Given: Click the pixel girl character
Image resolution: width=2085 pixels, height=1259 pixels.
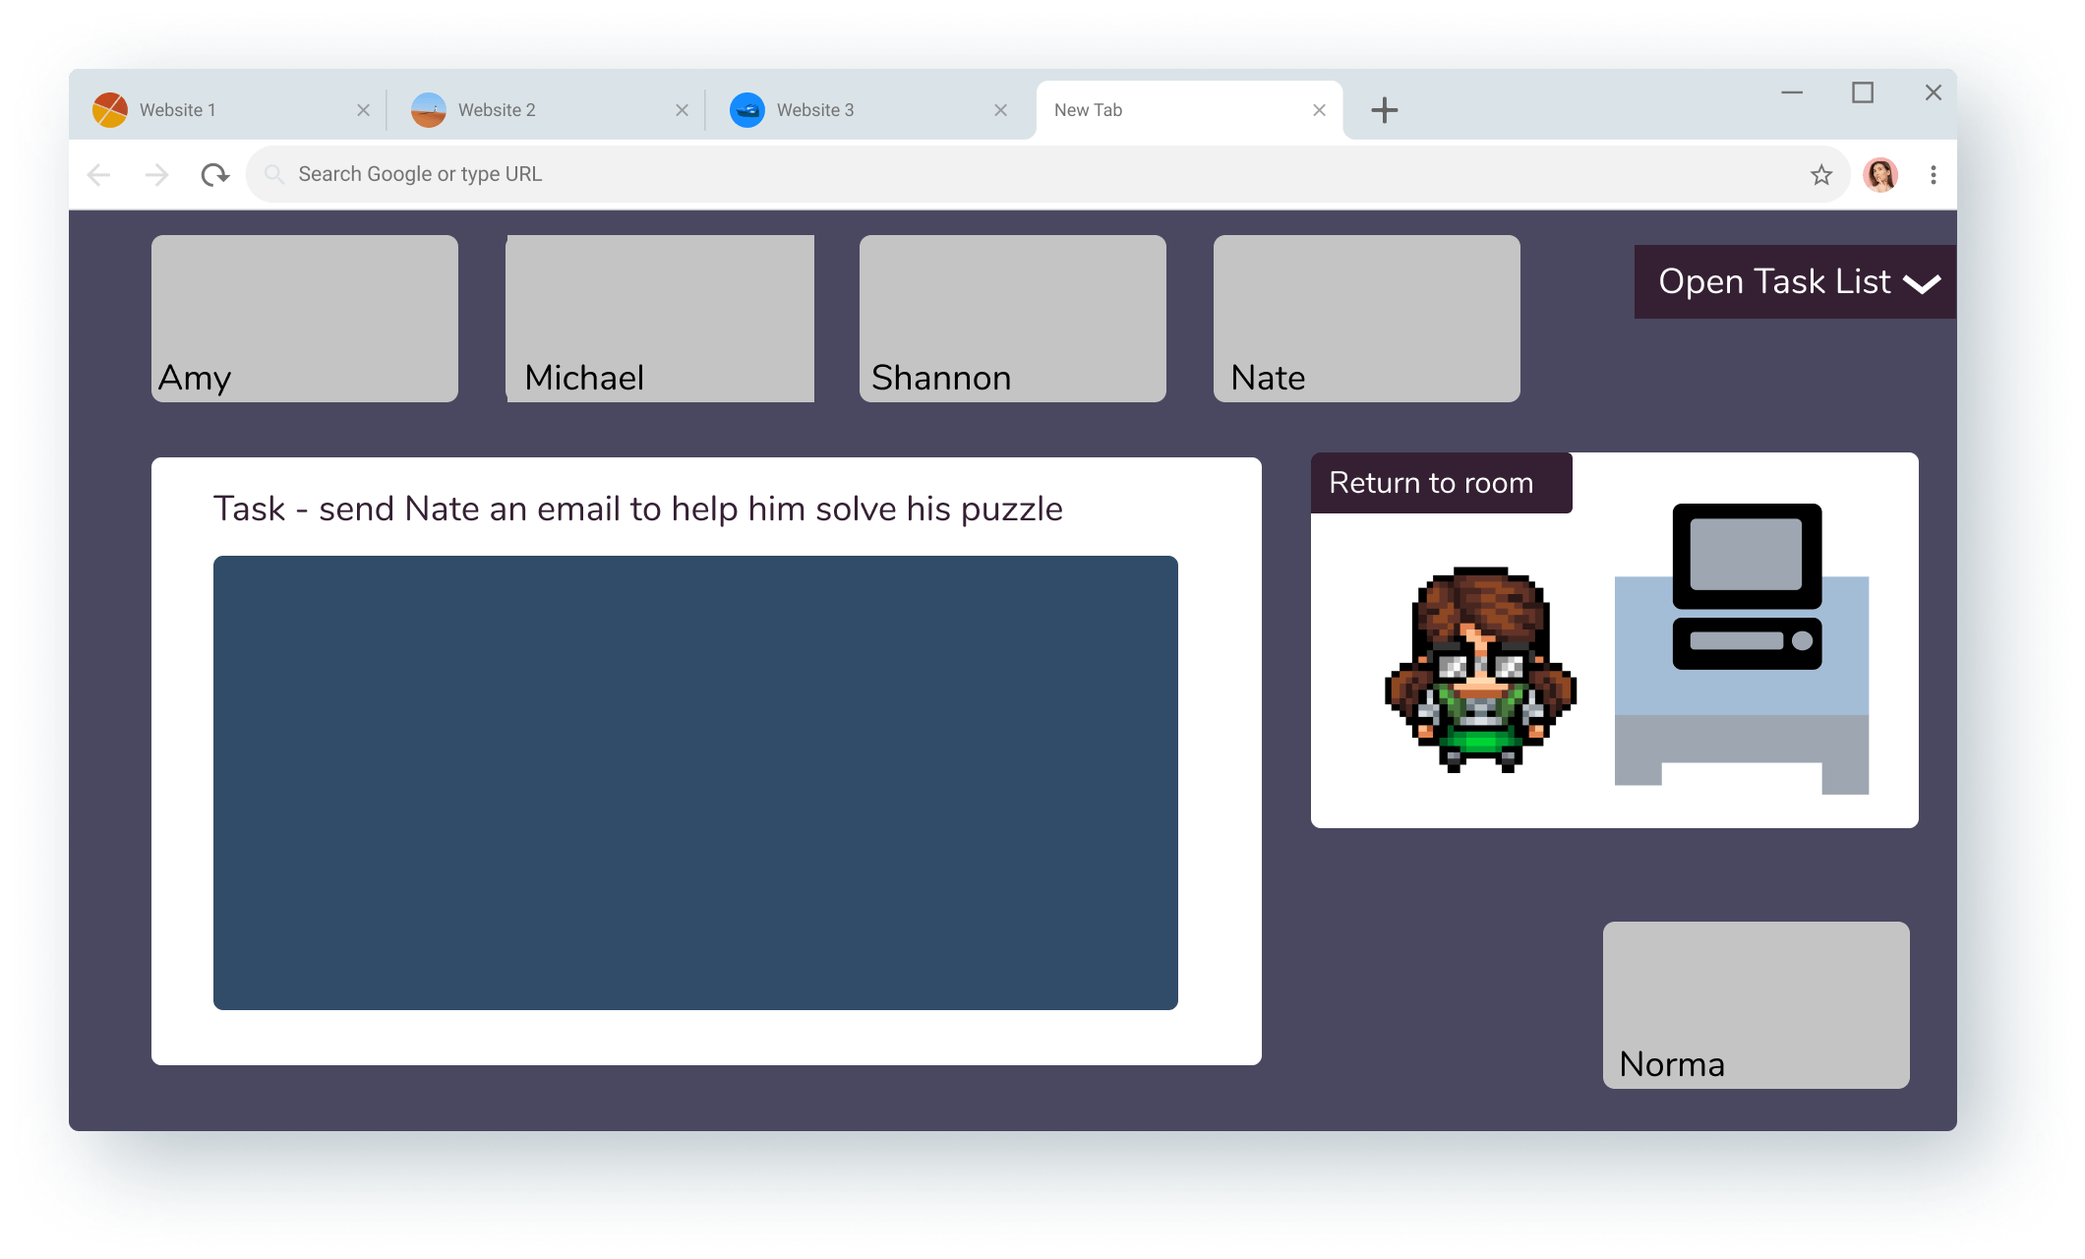Looking at the screenshot, I should click(1480, 671).
